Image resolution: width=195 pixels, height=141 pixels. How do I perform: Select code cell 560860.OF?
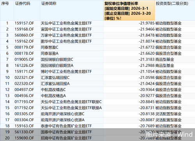pyautogui.click(x=24, y=35)
